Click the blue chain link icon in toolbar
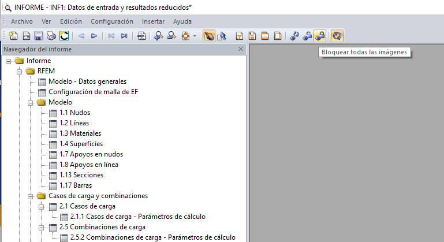Image resolution: width=444 pixels, height=242 pixels. click(294, 36)
